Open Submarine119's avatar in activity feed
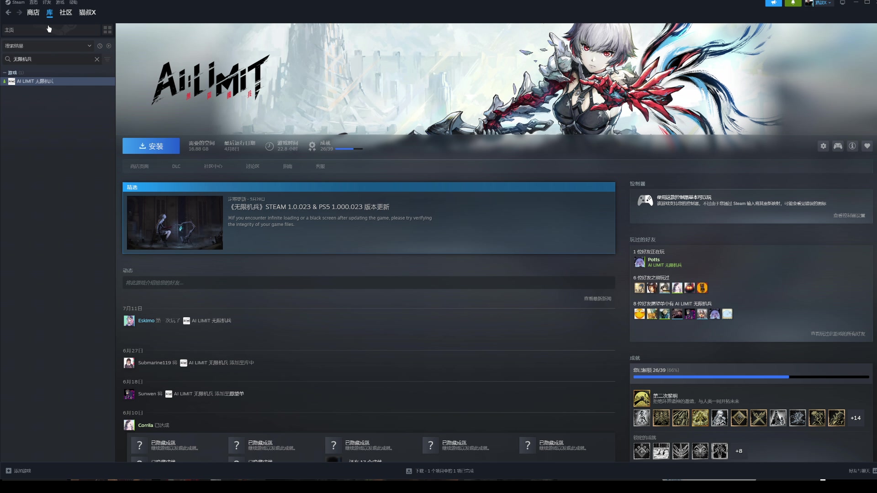877x493 pixels. point(129,363)
